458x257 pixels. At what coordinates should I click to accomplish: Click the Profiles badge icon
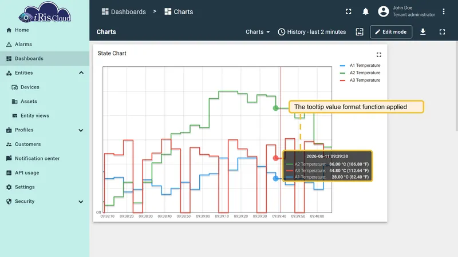[9, 130]
